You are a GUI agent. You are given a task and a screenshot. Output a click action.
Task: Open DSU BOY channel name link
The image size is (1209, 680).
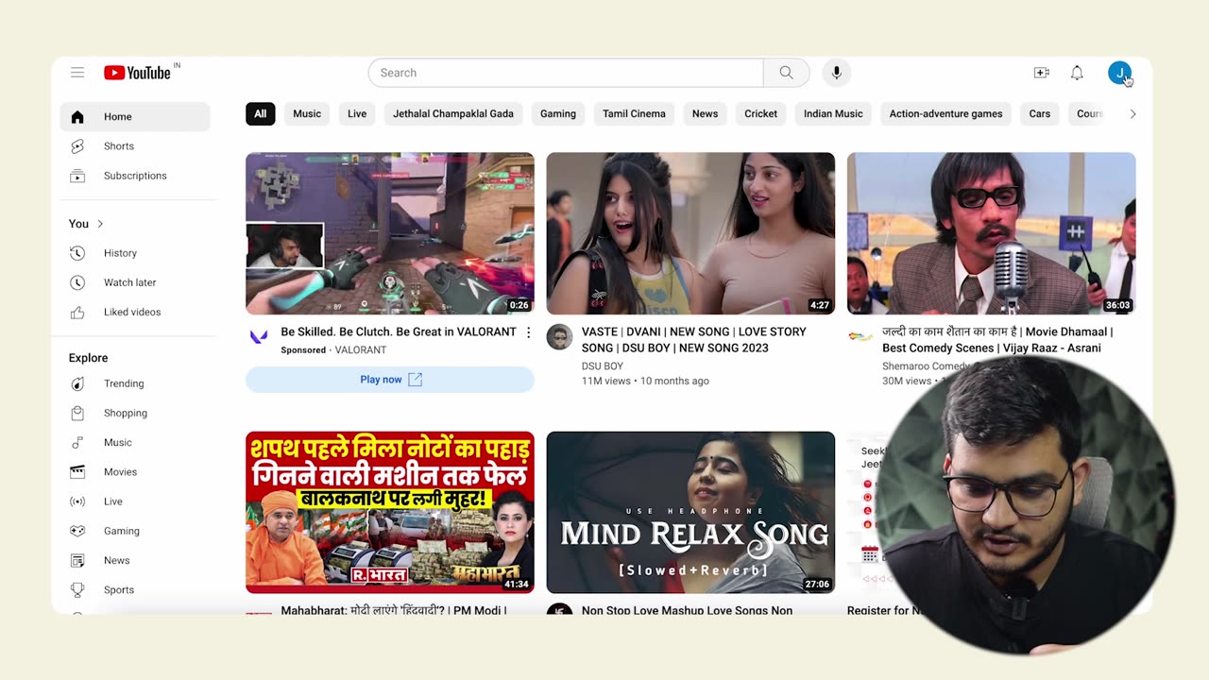coord(603,366)
